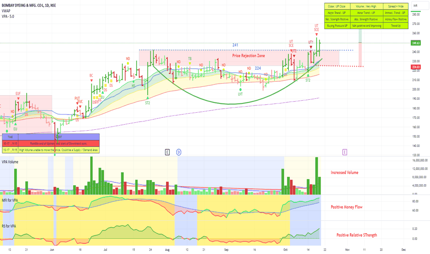Click the 16,000,000.00 volume axis label
The height and width of the screenshot is (254, 430).
point(420,160)
